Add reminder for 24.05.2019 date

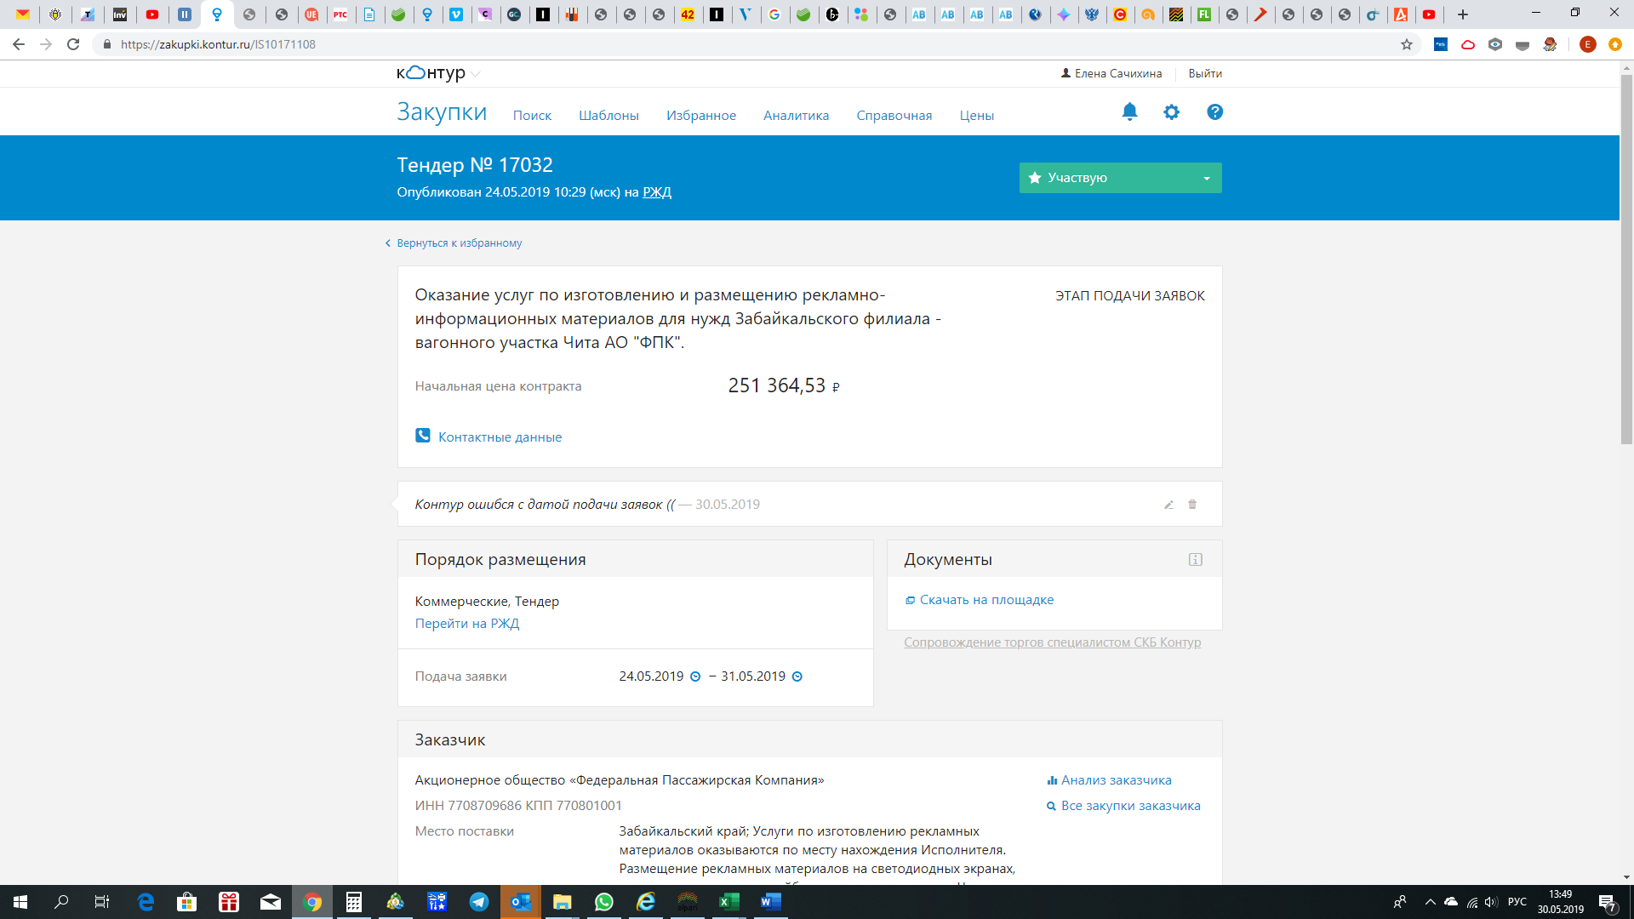(x=695, y=676)
